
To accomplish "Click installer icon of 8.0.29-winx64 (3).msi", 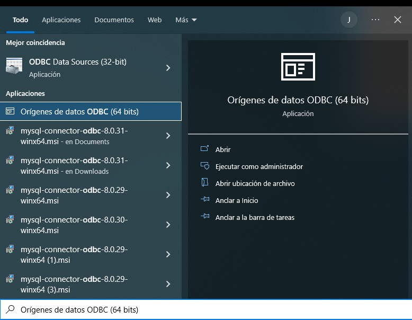I will [x=10, y=279].
